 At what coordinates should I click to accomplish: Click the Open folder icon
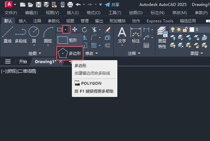[x=30, y=5]
